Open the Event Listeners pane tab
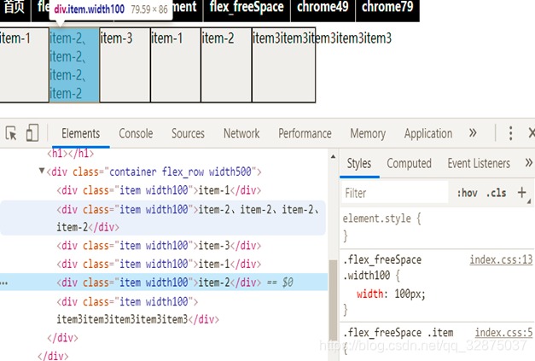This screenshot has height=361, width=535. pyautogui.click(x=479, y=164)
